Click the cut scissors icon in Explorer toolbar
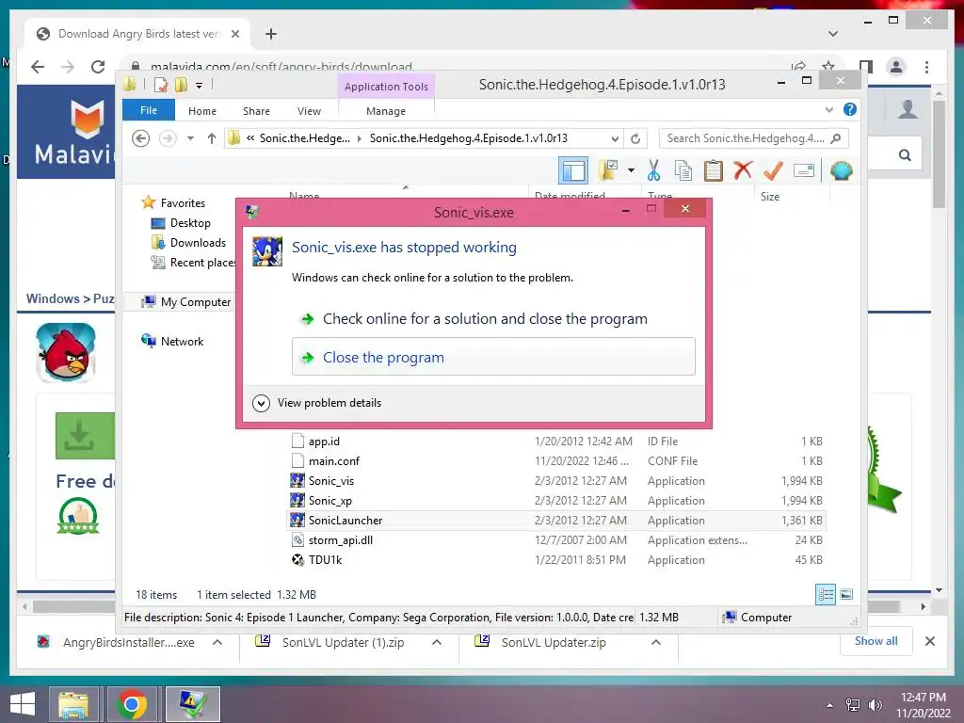 (653, 170)
